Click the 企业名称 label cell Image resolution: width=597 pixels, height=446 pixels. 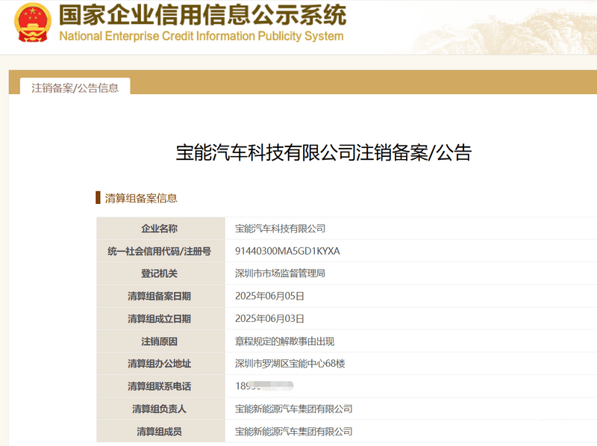[160, 229]
